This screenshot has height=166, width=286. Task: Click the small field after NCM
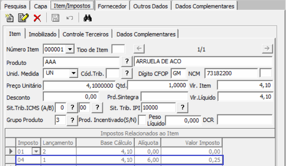(266, 73)
